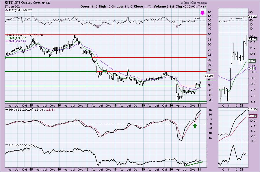Select the SITC ticker symbol in the title
The image size is (260, 172).
(x=9, y=3)
